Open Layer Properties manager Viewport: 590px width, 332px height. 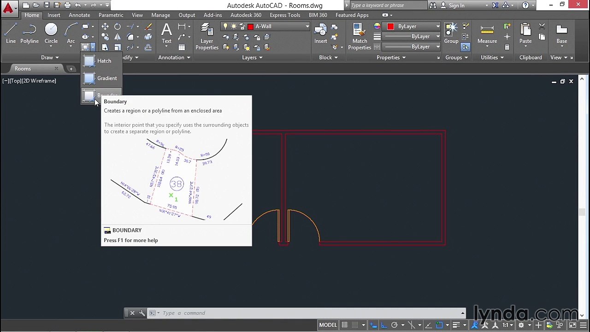(x=207, y=36)
